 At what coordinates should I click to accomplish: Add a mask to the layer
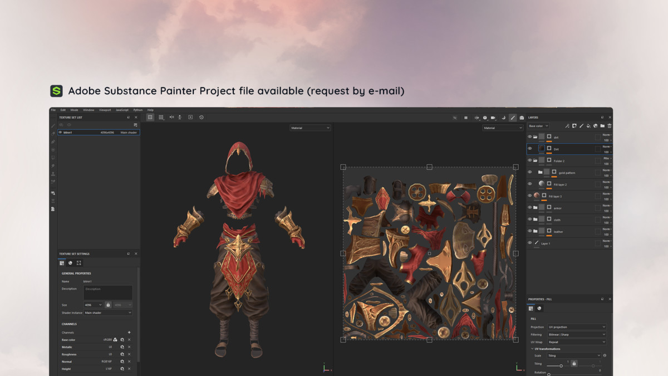574,126
